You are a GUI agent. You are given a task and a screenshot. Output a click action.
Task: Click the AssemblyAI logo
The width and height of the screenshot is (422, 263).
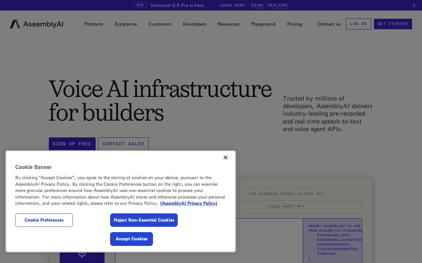pos(37,24)
